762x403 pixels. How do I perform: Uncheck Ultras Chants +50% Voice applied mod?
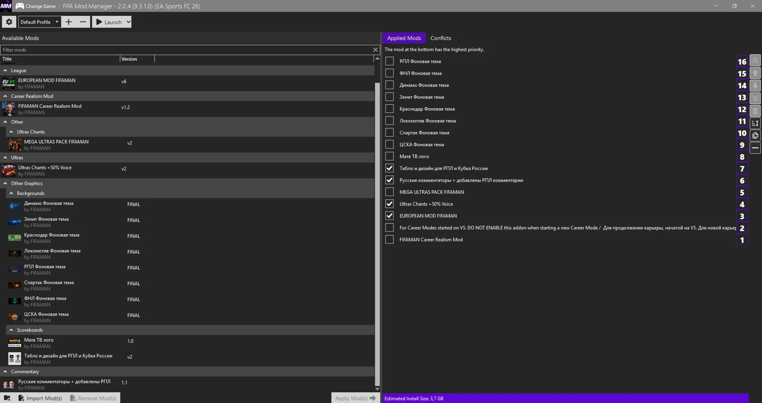[390, 204]
